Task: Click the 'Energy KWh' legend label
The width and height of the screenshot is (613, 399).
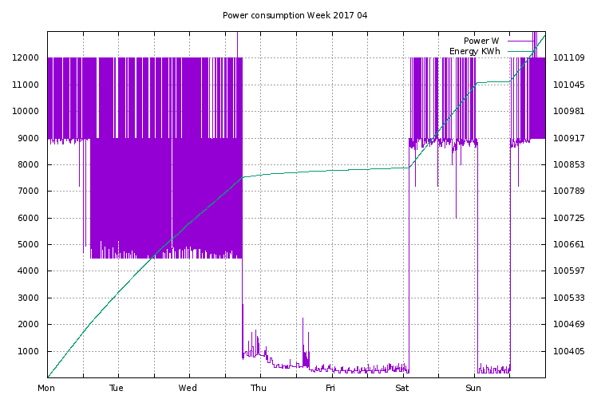Action: click(x=475, y=51)
